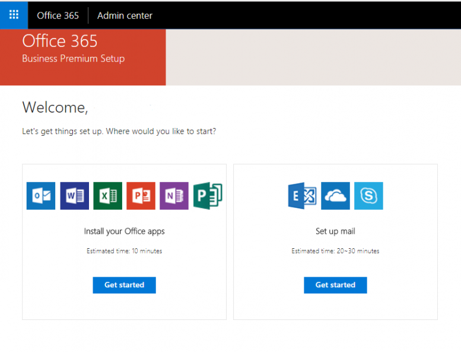Viewport: 461px width, 352px height.
Task: Open the Office 365 header link
Action: tap(58, 15)
